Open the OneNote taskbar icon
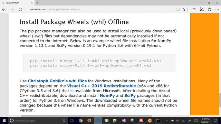Viewport: 221px width, 124px height. click(124, 121)
